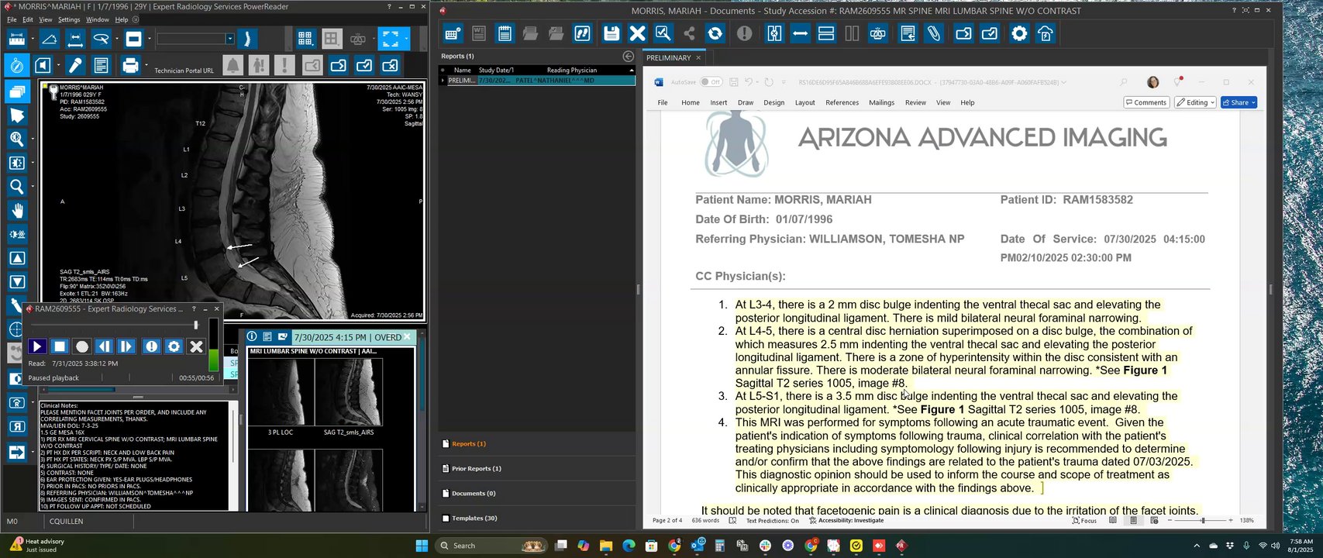Select the hand pan tool

click(x=16, y=211)
